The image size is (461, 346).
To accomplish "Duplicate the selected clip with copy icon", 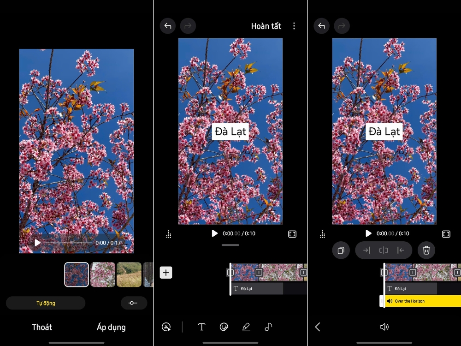I will (x=341, y=251).
